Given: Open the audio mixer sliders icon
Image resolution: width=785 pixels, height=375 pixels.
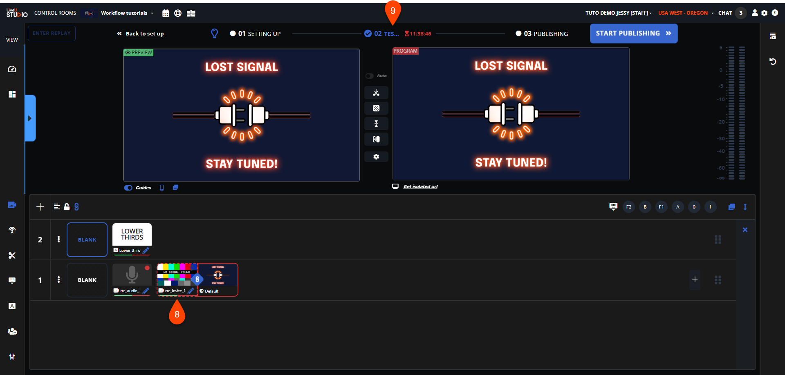Looking at the screenshot, I should tap(12, 357).
